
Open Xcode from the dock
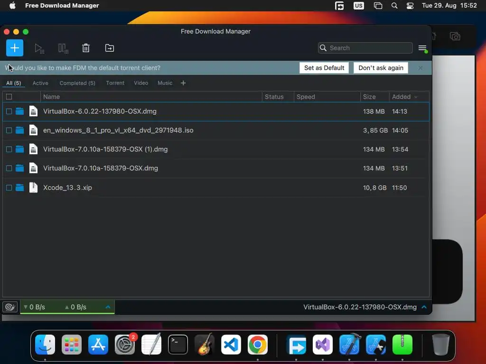(350, 345)
